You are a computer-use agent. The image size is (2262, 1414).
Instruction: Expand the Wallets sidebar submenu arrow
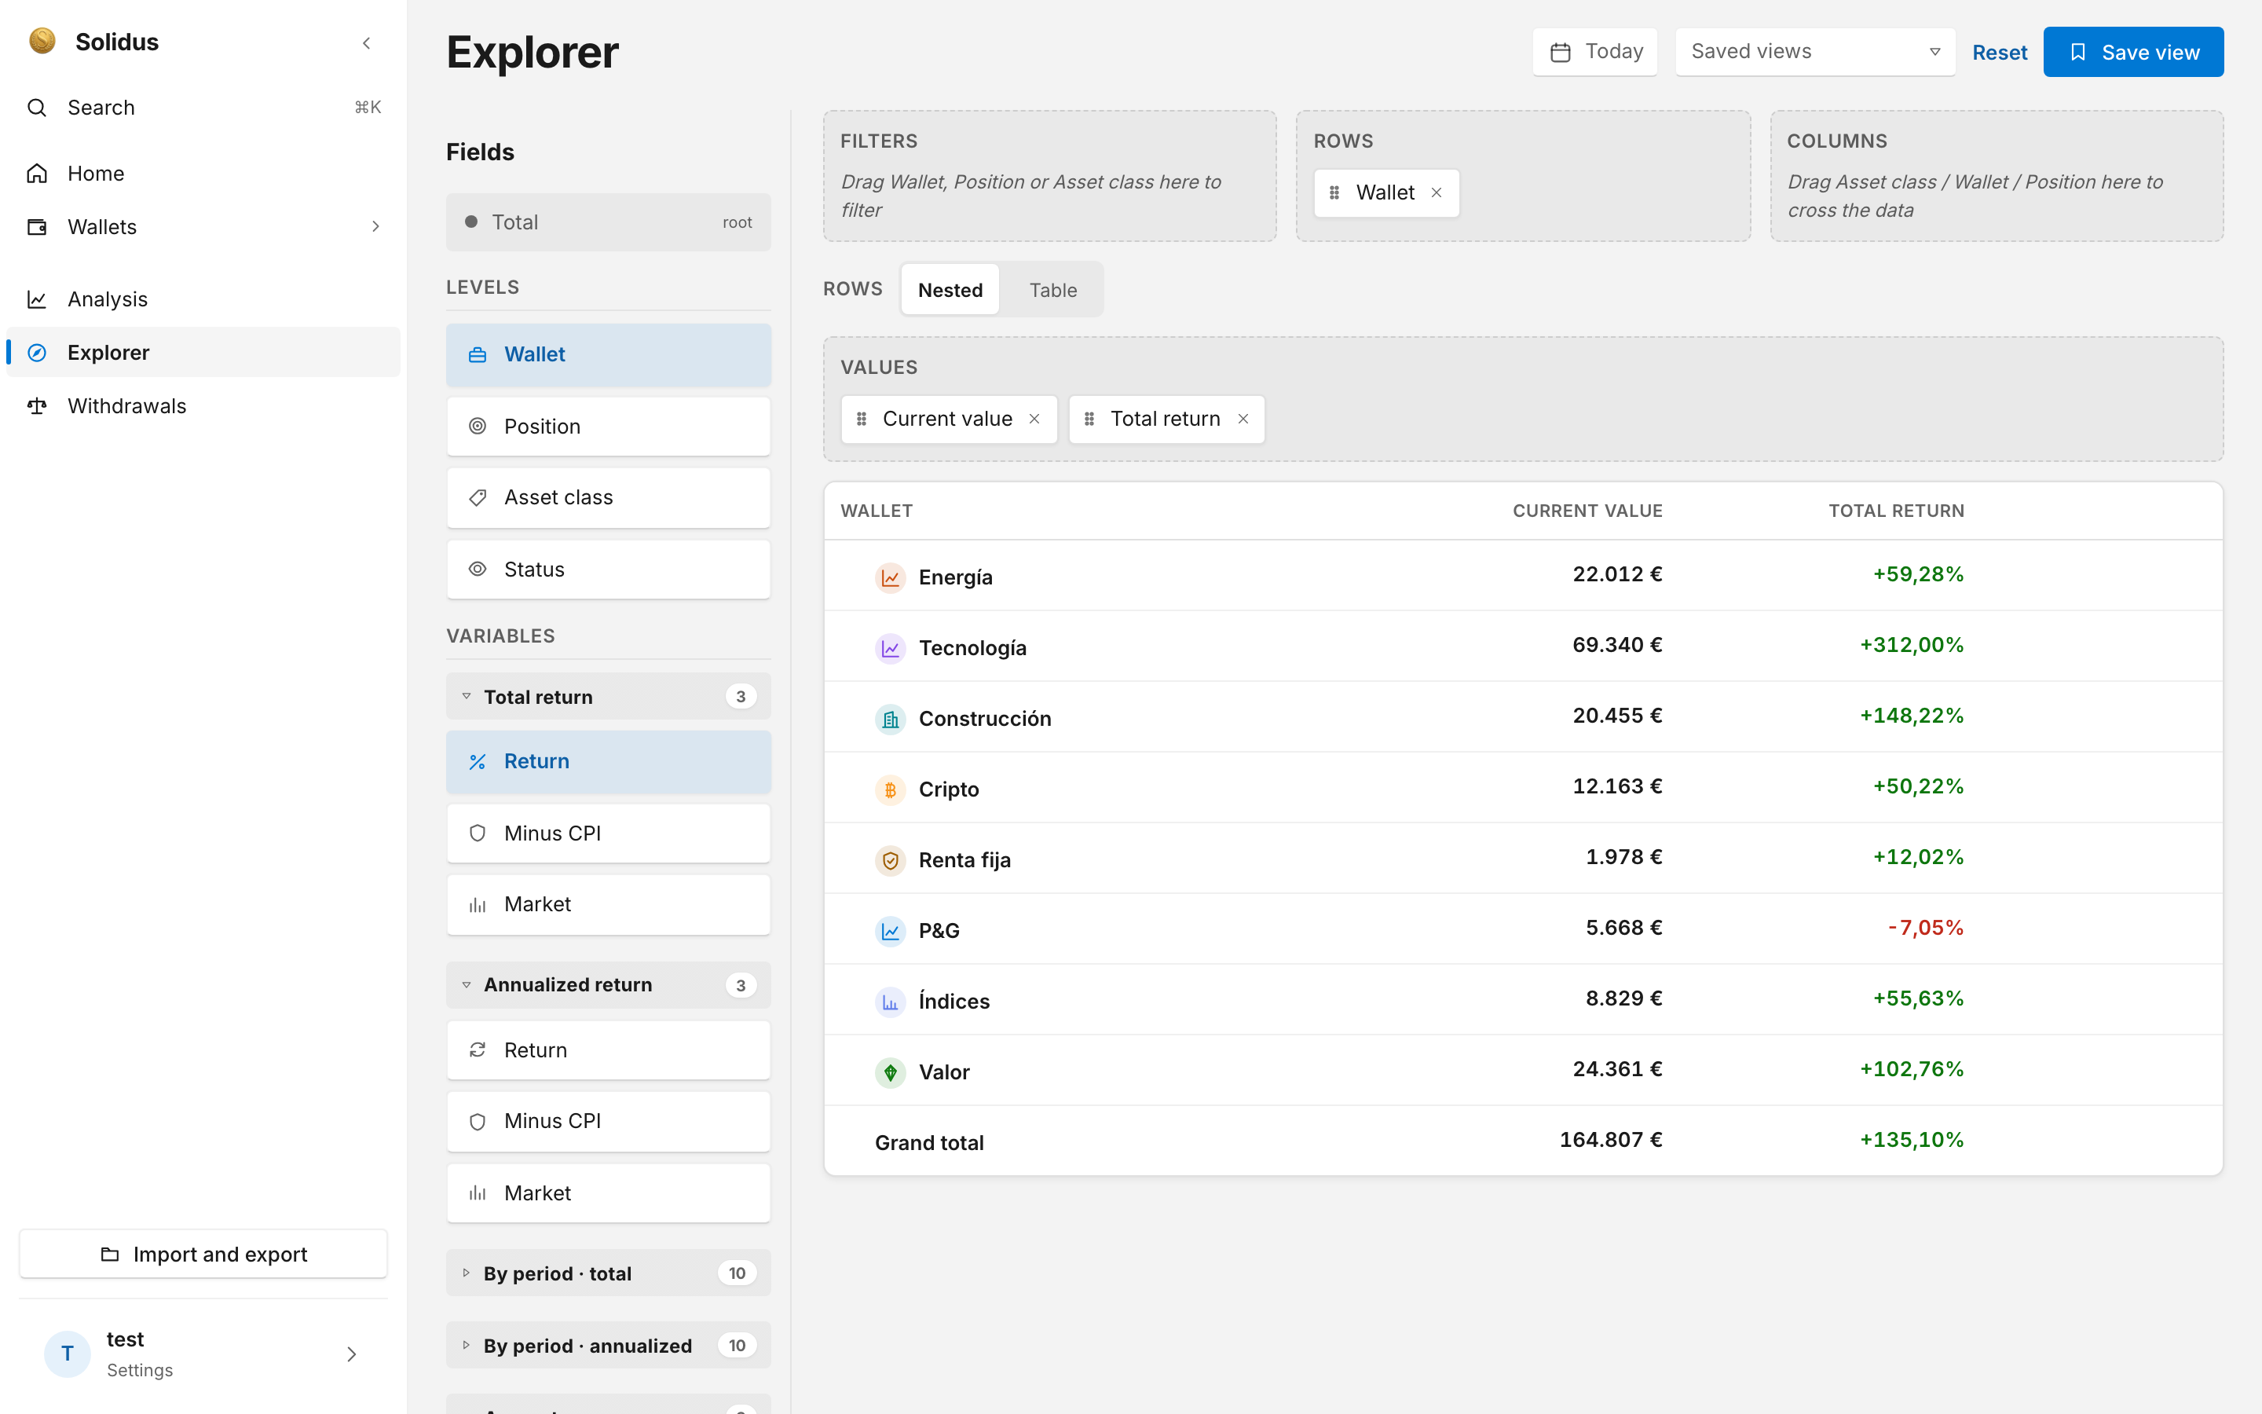375,226
